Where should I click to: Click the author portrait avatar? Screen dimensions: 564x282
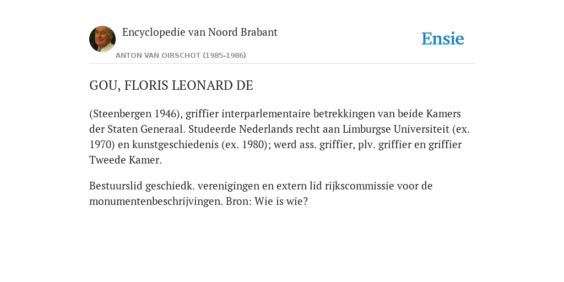pyautogui.click(x=102, y=39)
